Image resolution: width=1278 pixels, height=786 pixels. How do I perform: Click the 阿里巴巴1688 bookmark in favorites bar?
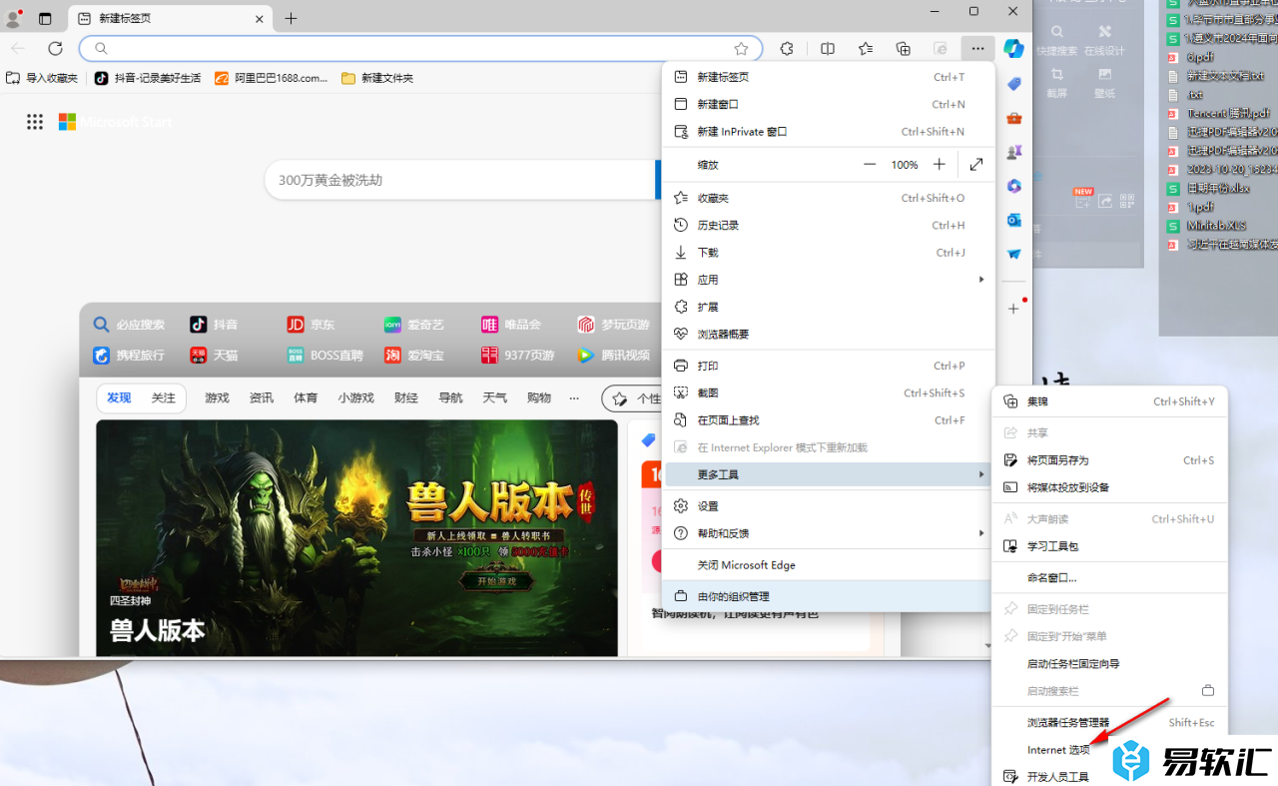(272, 78)
